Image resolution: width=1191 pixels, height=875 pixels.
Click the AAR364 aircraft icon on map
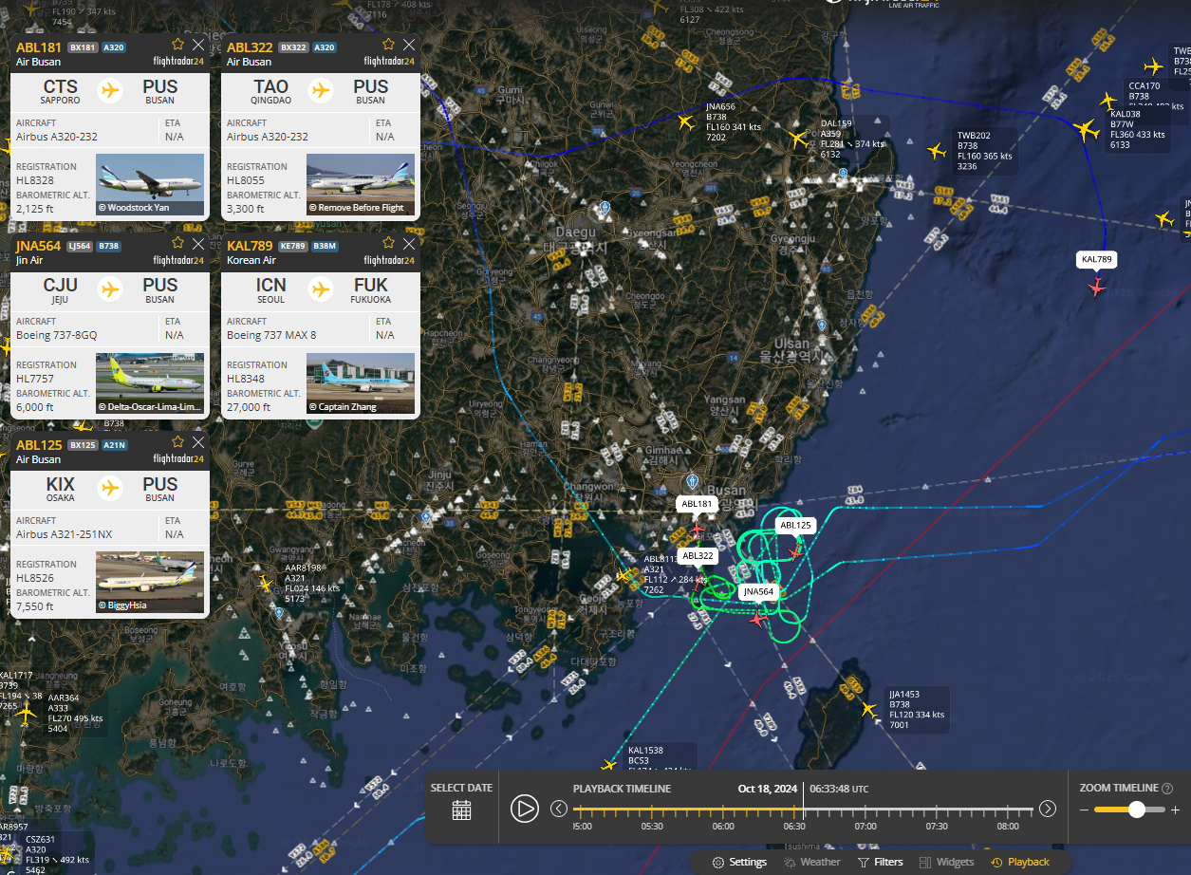click(26, 713)
